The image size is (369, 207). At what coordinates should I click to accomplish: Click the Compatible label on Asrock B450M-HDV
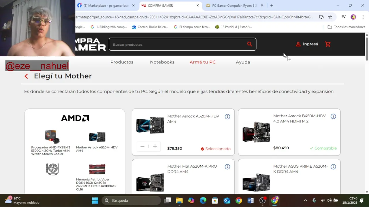pyautogui.click(x=323, y=148)
